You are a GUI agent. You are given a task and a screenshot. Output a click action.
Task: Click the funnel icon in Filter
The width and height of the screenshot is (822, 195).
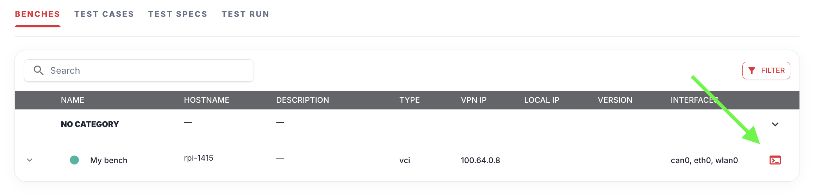point(752,71)
